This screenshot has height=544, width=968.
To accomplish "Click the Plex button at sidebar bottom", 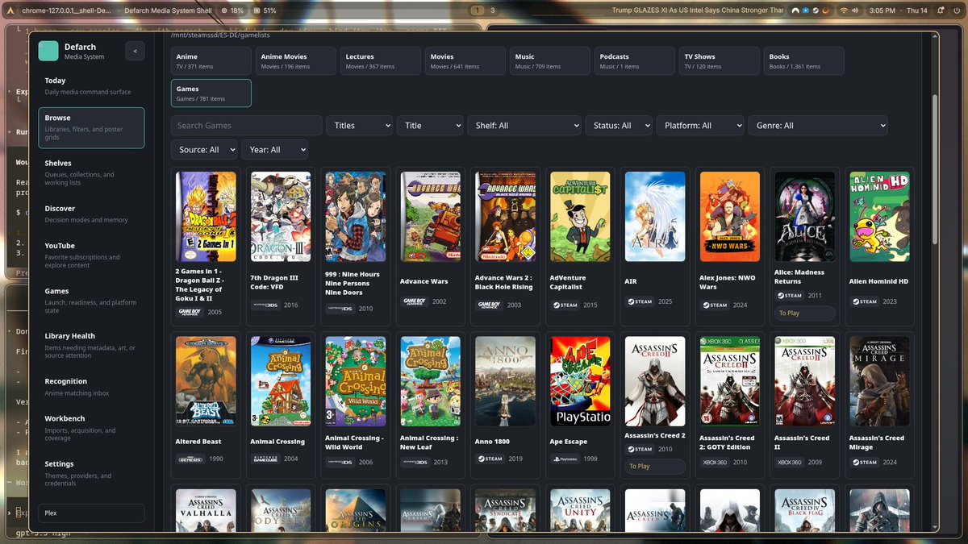I will 91,513.
